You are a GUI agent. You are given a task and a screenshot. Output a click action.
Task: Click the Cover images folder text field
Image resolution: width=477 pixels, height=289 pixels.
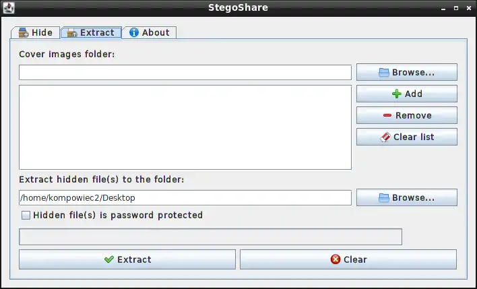click(x=185, y=72)
